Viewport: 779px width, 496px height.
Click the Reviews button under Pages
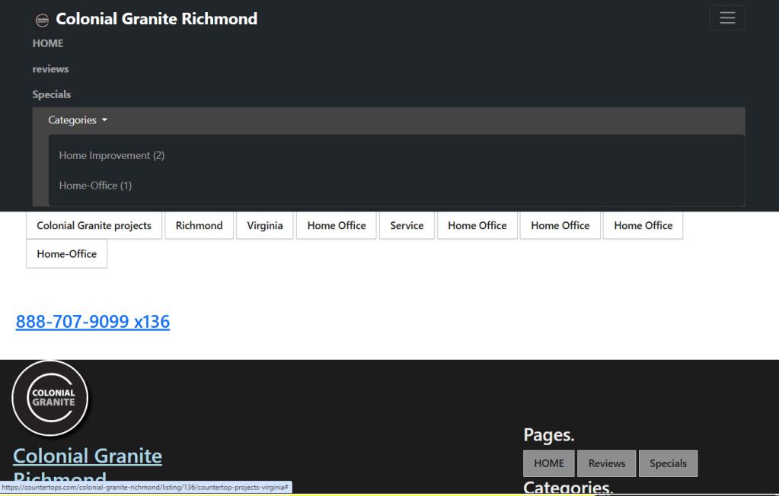tap(606, 463)
